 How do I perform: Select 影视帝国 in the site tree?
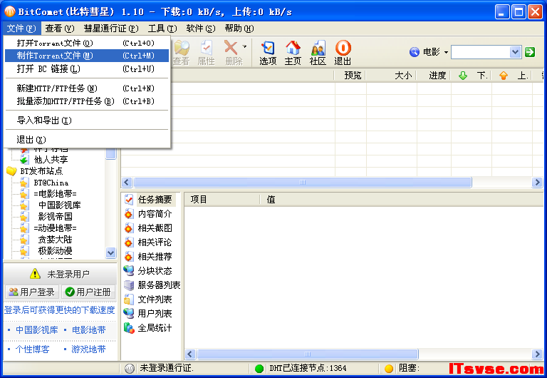(55, 217)
